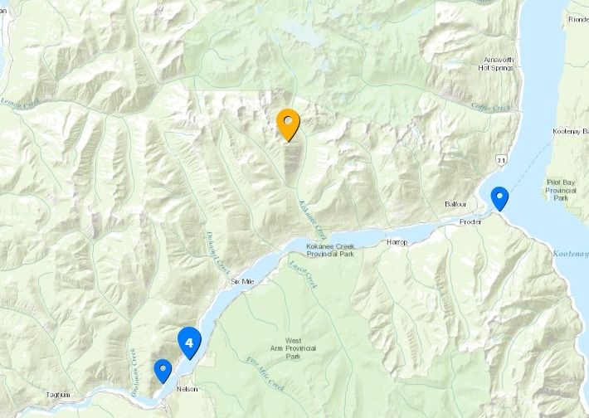Click the Lasca Creek label
Screen dimensions: 589x418
(x=303, y=275)
